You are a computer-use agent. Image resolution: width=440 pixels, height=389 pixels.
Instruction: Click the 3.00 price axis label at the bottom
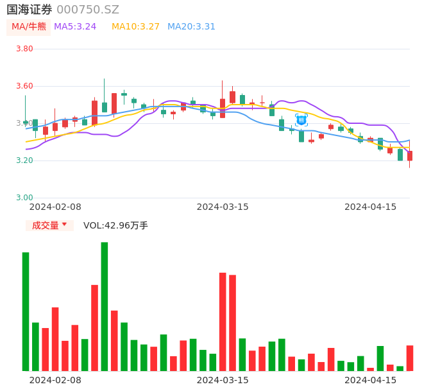pyautogui.click(x=24, y=198)
